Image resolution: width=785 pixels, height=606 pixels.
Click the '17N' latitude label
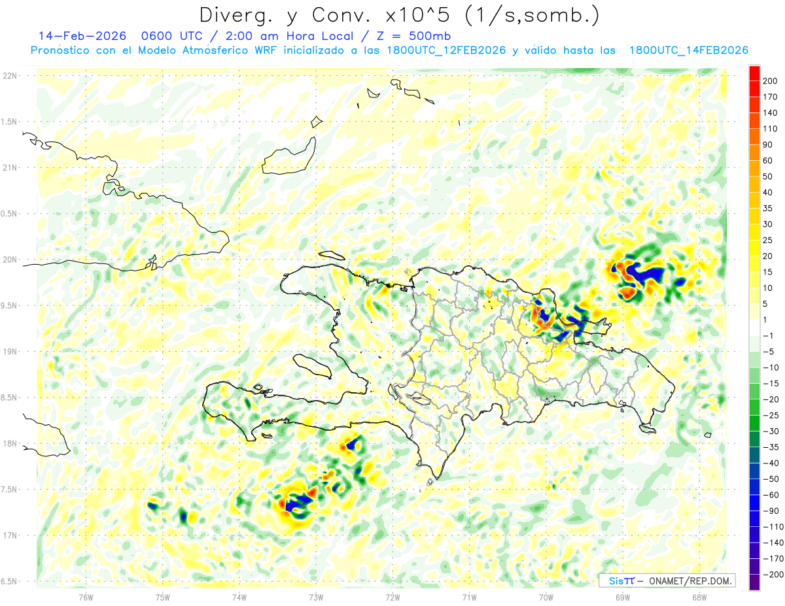[10, 535]
